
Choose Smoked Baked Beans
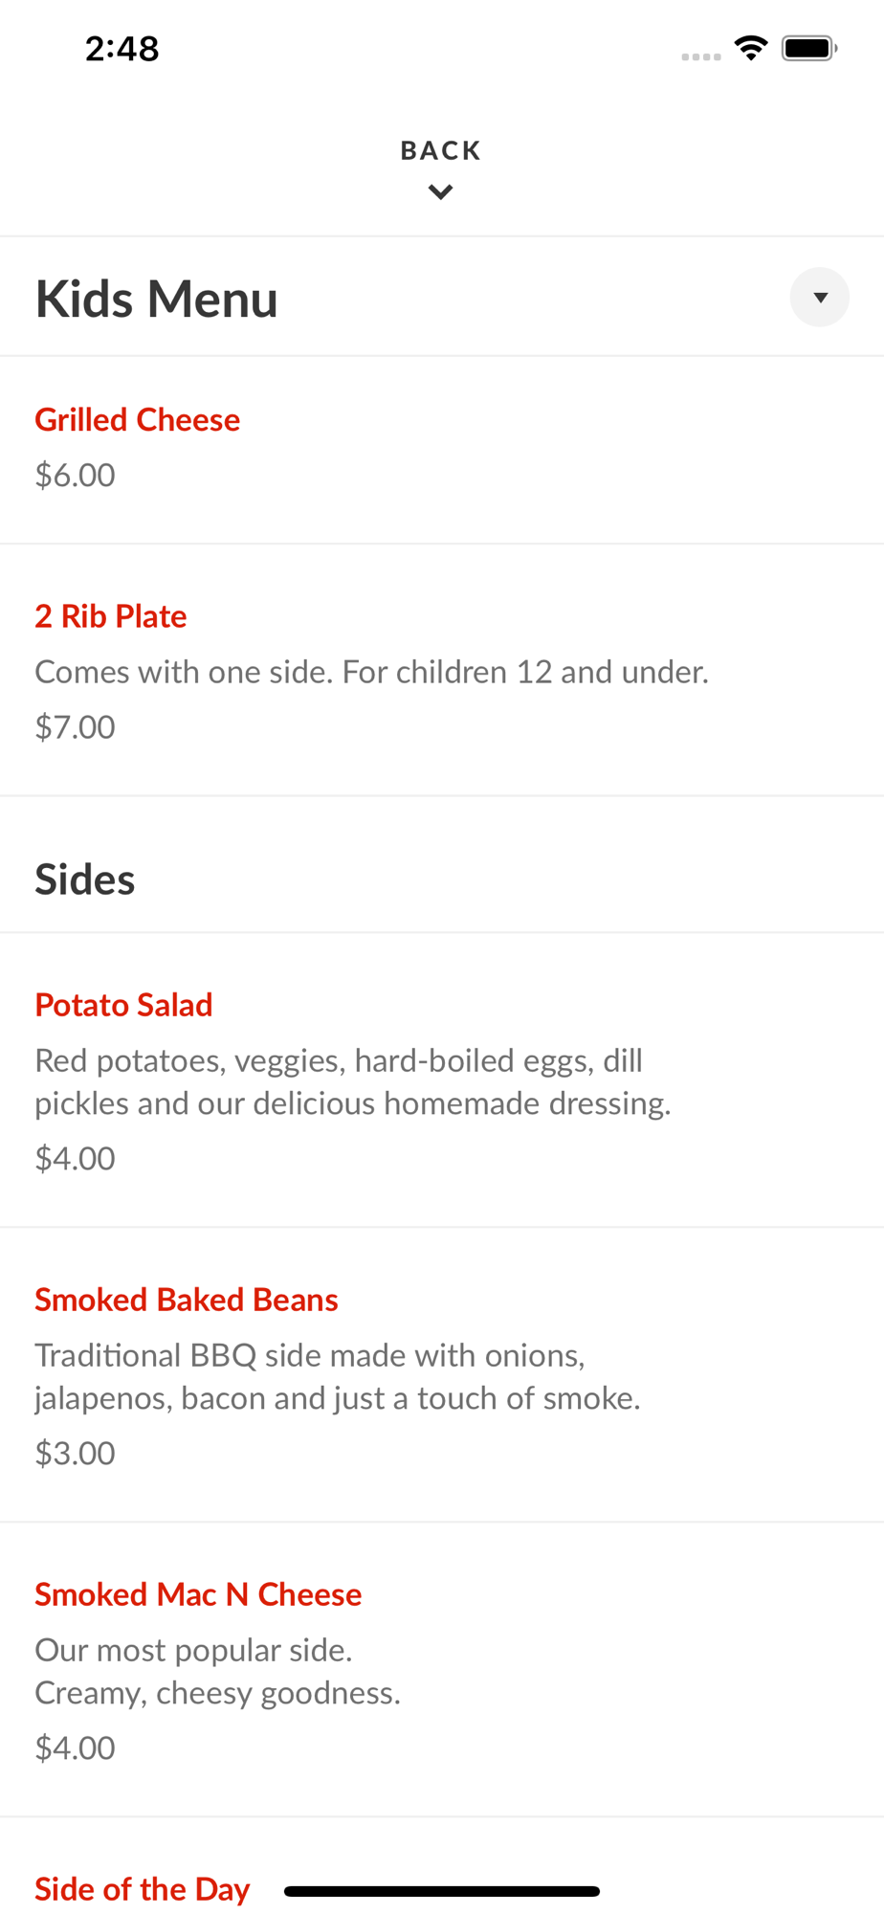187,1300
